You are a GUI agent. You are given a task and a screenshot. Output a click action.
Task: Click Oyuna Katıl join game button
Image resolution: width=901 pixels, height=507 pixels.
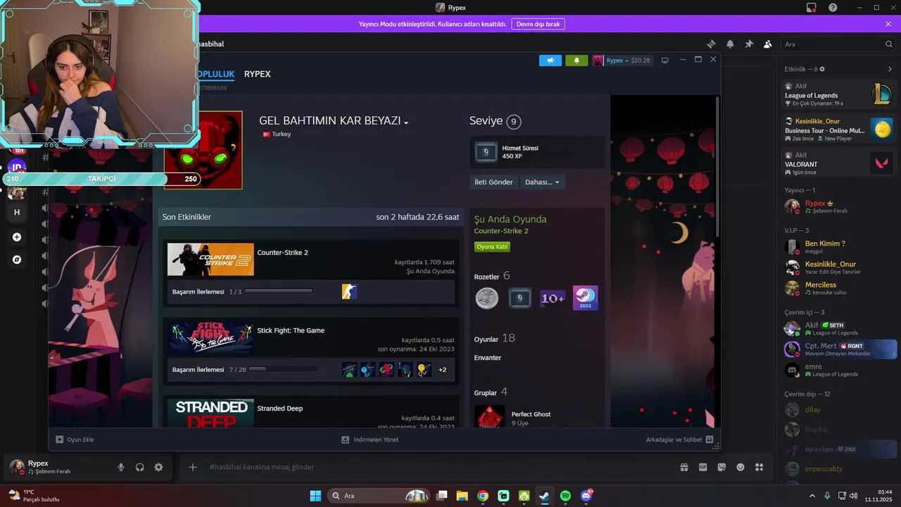pos(492,246)
